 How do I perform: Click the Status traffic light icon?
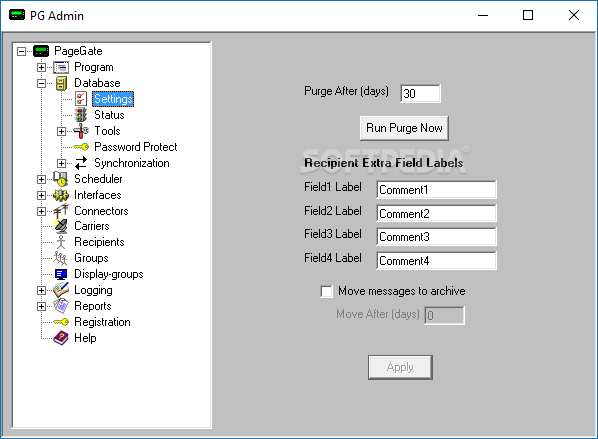pos(81,115)
